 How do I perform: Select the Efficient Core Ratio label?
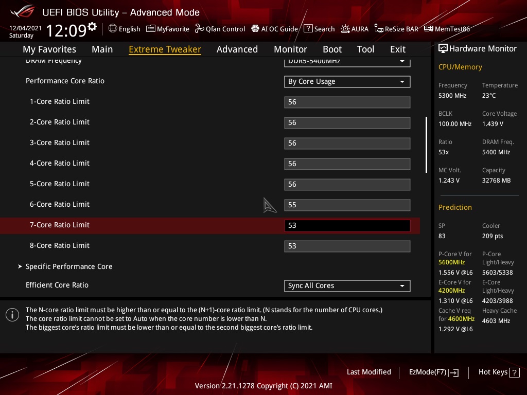pyautogui.click(x=57, y=285)
